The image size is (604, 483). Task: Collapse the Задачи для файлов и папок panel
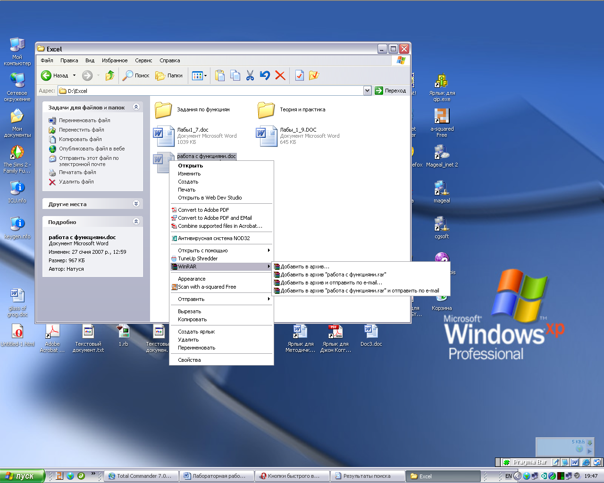pyautogui.click(x=136, y=107)
